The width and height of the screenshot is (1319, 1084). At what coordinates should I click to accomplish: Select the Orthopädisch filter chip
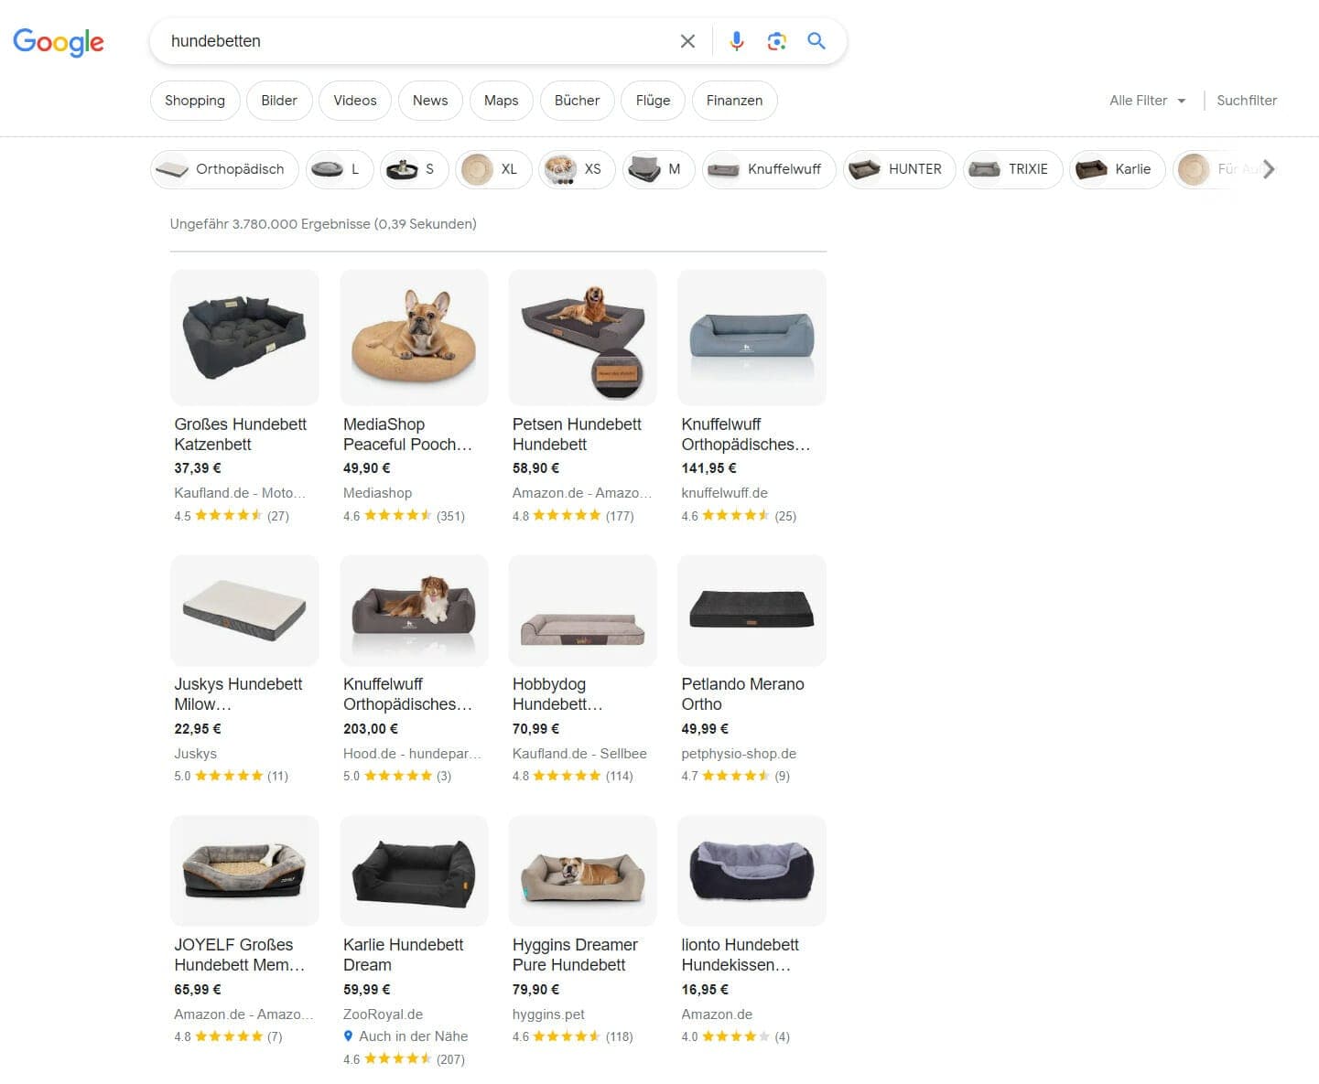pos(224,169)
